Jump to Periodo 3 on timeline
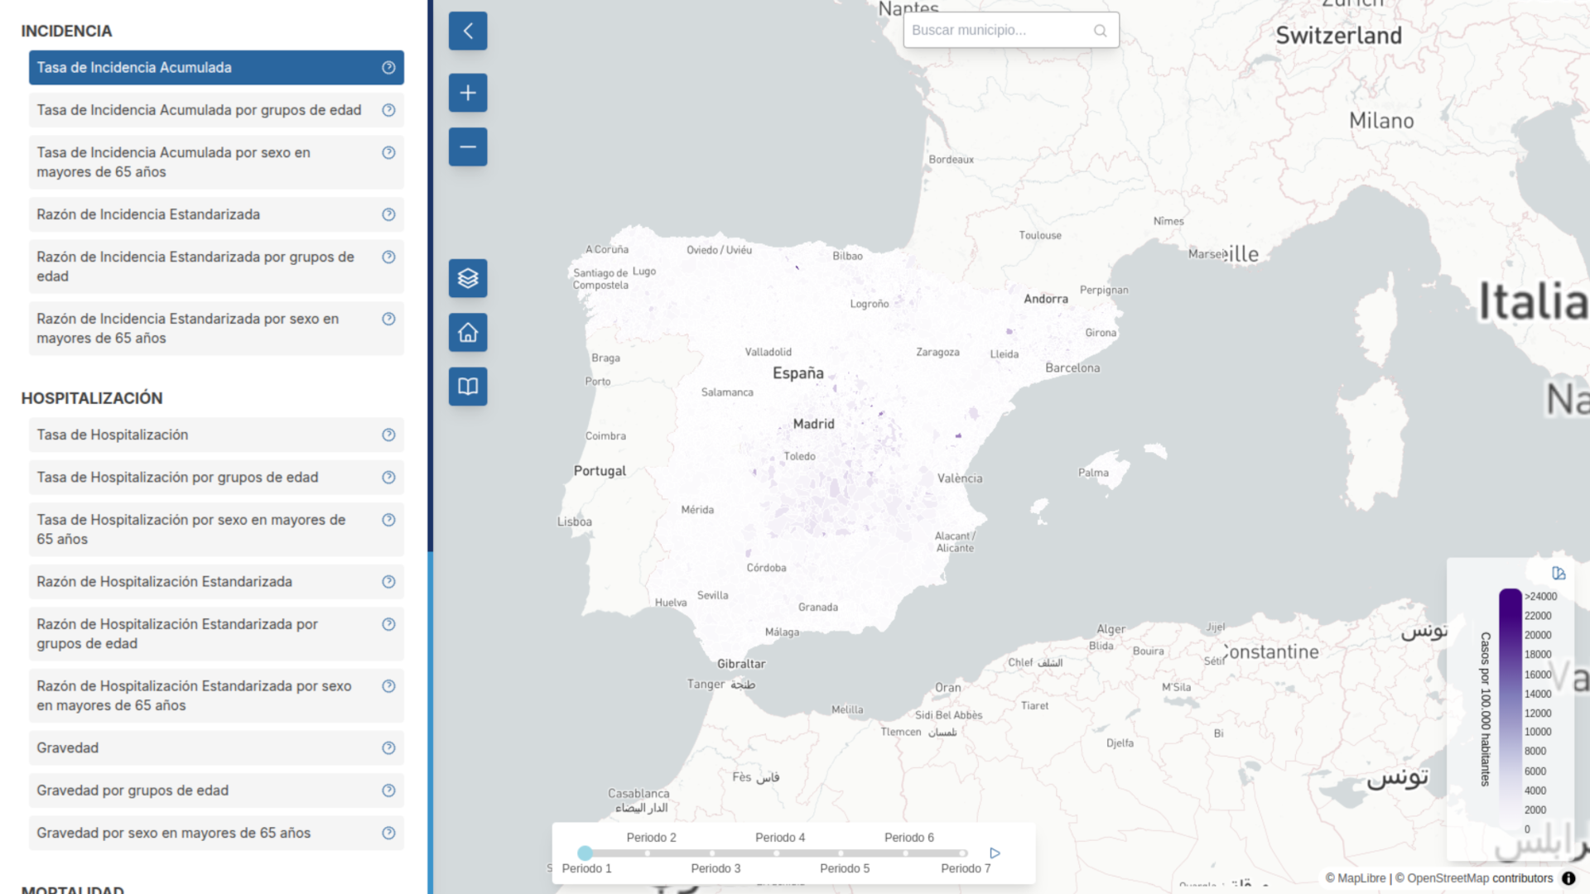 pyautogui.click(x=715, y=868)
